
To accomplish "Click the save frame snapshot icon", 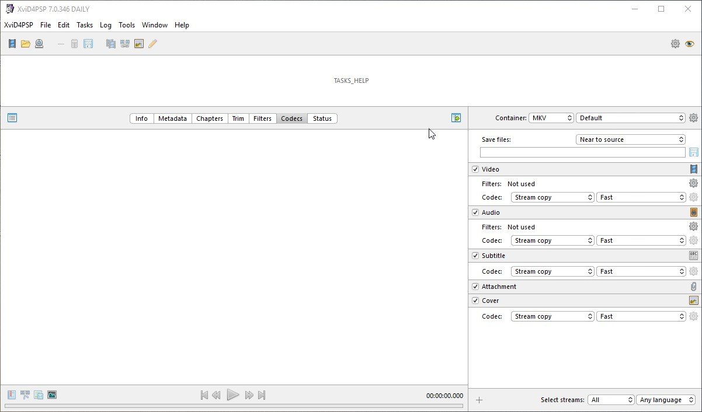I will point(39,395).
